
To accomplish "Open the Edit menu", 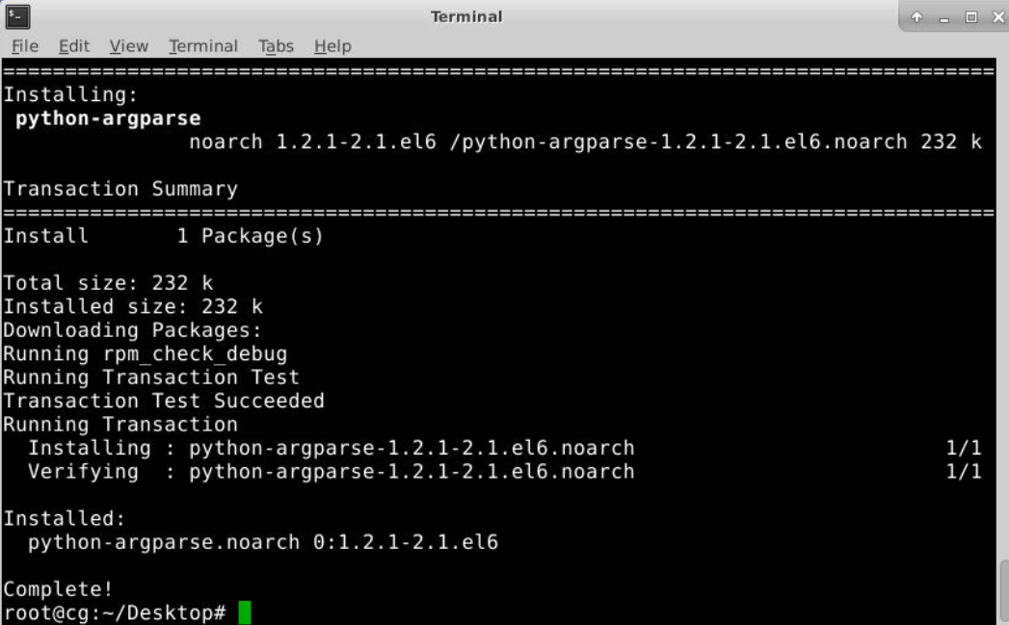I will click(x=73, y=45).
